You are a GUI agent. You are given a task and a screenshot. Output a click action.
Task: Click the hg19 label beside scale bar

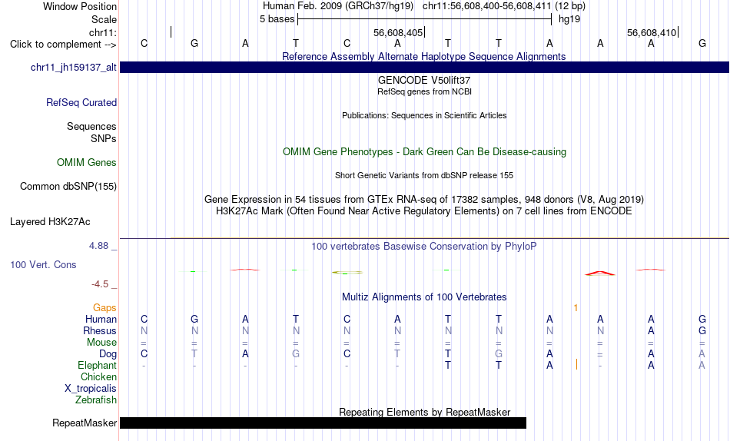tap(569, 19)
